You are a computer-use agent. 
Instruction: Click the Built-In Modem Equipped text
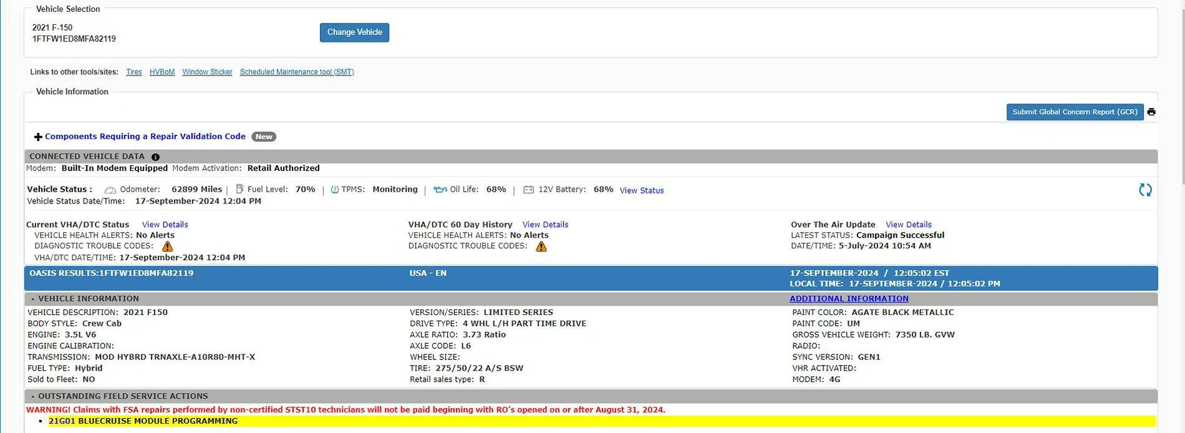pyautogui.click(x=115, y=168)
